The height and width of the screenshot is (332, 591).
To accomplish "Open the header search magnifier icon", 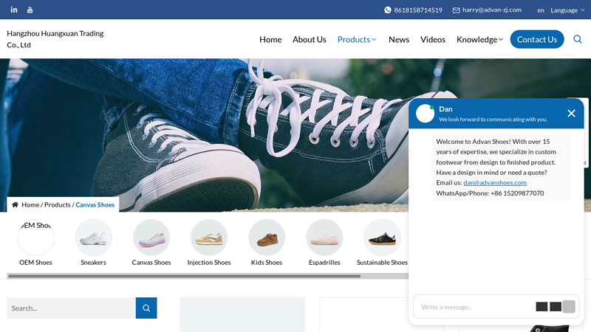I will (578, 39).
